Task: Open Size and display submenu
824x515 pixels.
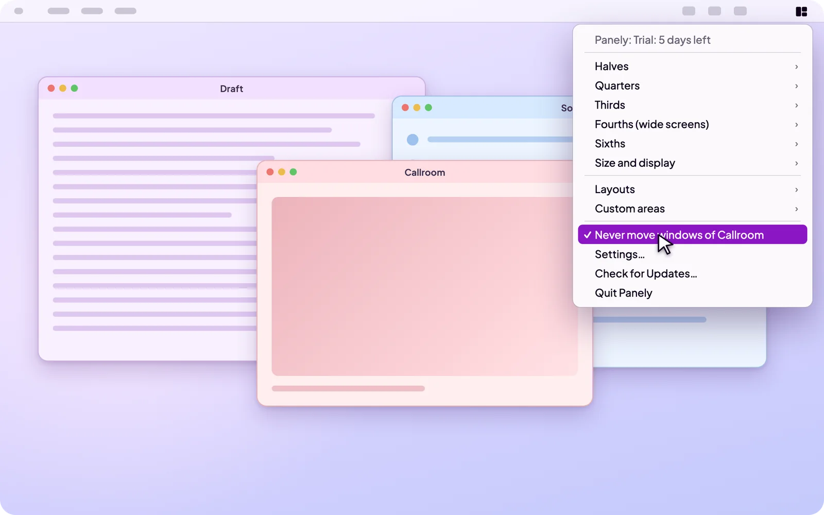Action: [692, 163]
